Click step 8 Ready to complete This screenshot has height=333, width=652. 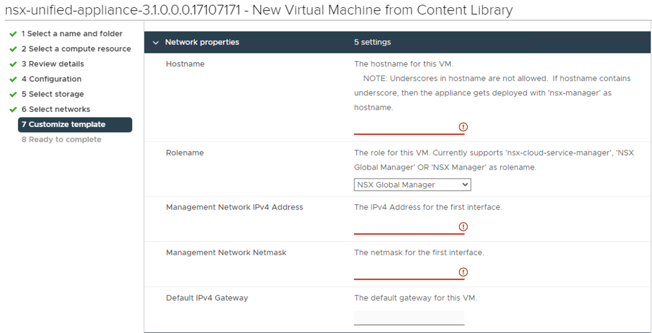point(62,140)
